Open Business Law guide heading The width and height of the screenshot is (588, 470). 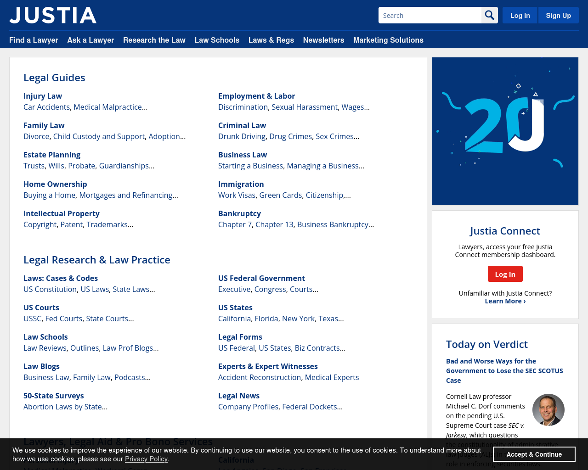tap(243, 155)
